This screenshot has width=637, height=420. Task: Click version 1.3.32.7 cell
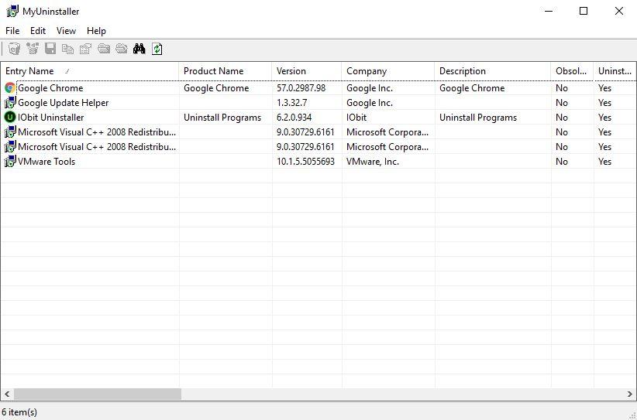click(291, 103)
